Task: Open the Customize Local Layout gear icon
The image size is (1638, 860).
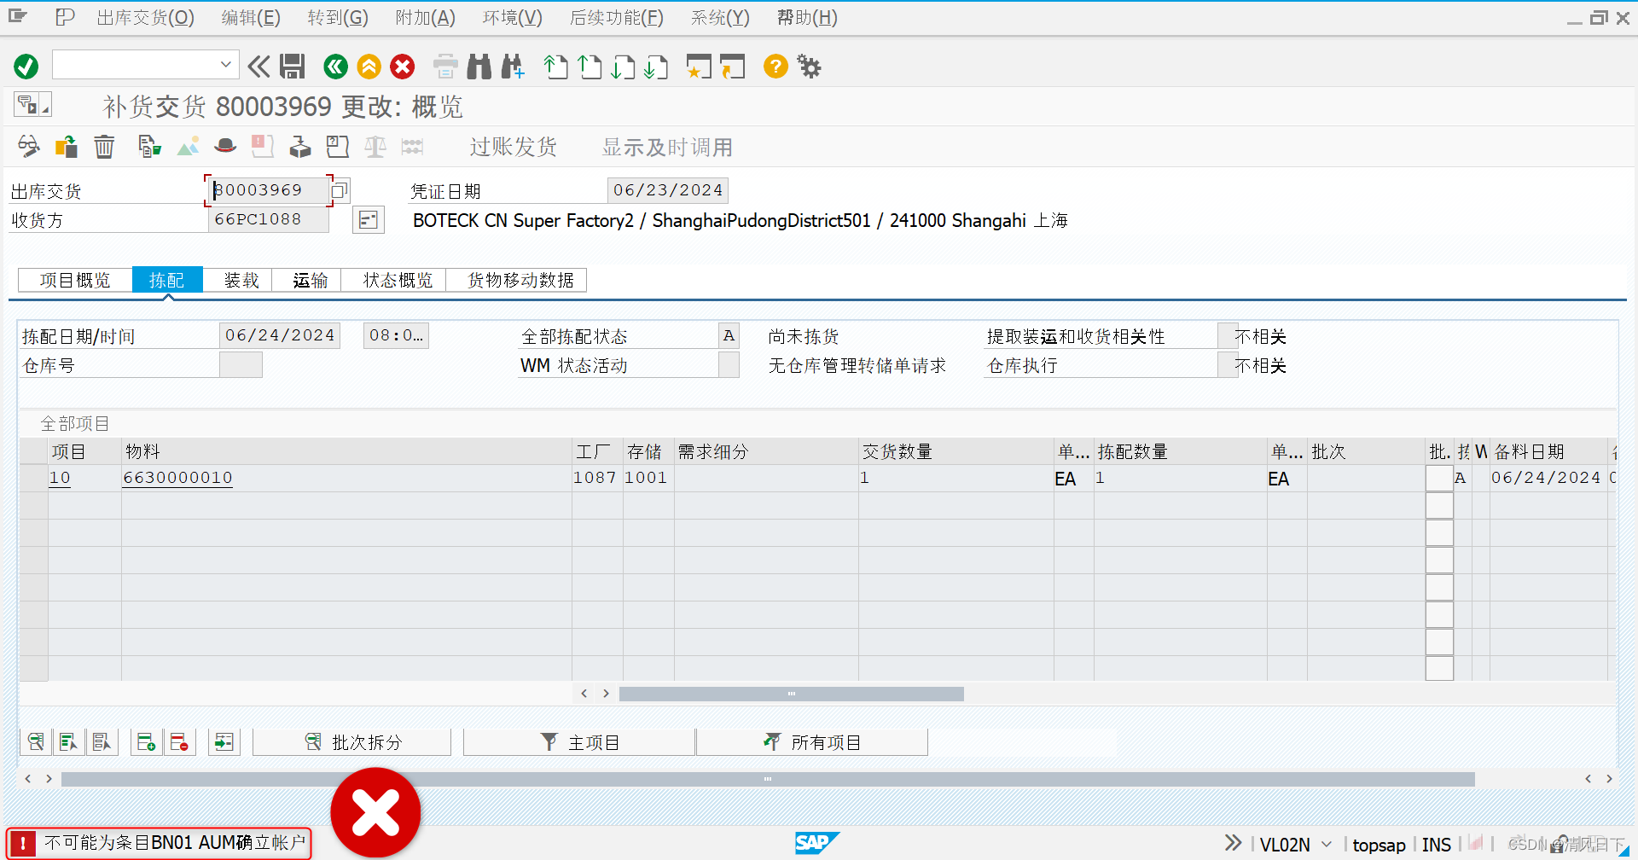Action: [808, 67]
